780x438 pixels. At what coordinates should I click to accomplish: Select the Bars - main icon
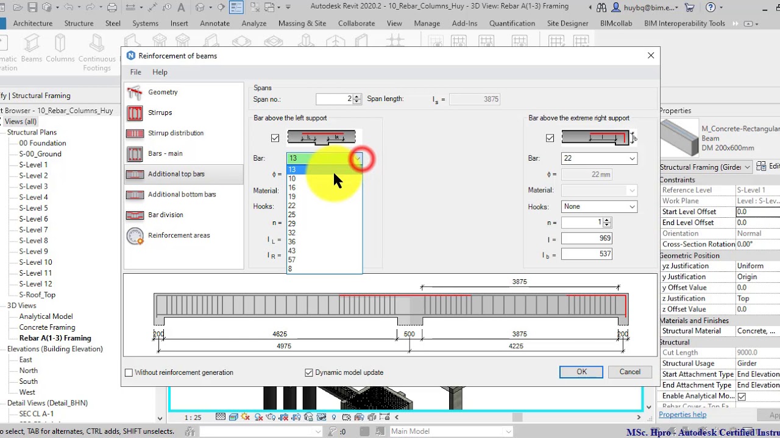135,153
